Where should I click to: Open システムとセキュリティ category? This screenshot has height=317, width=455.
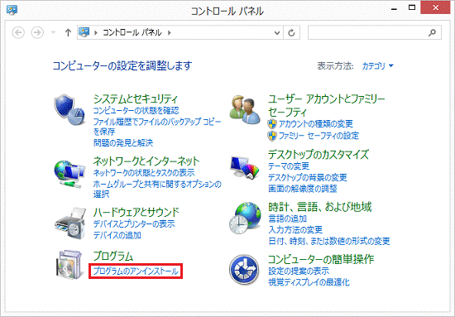click(x=136, y=99)
